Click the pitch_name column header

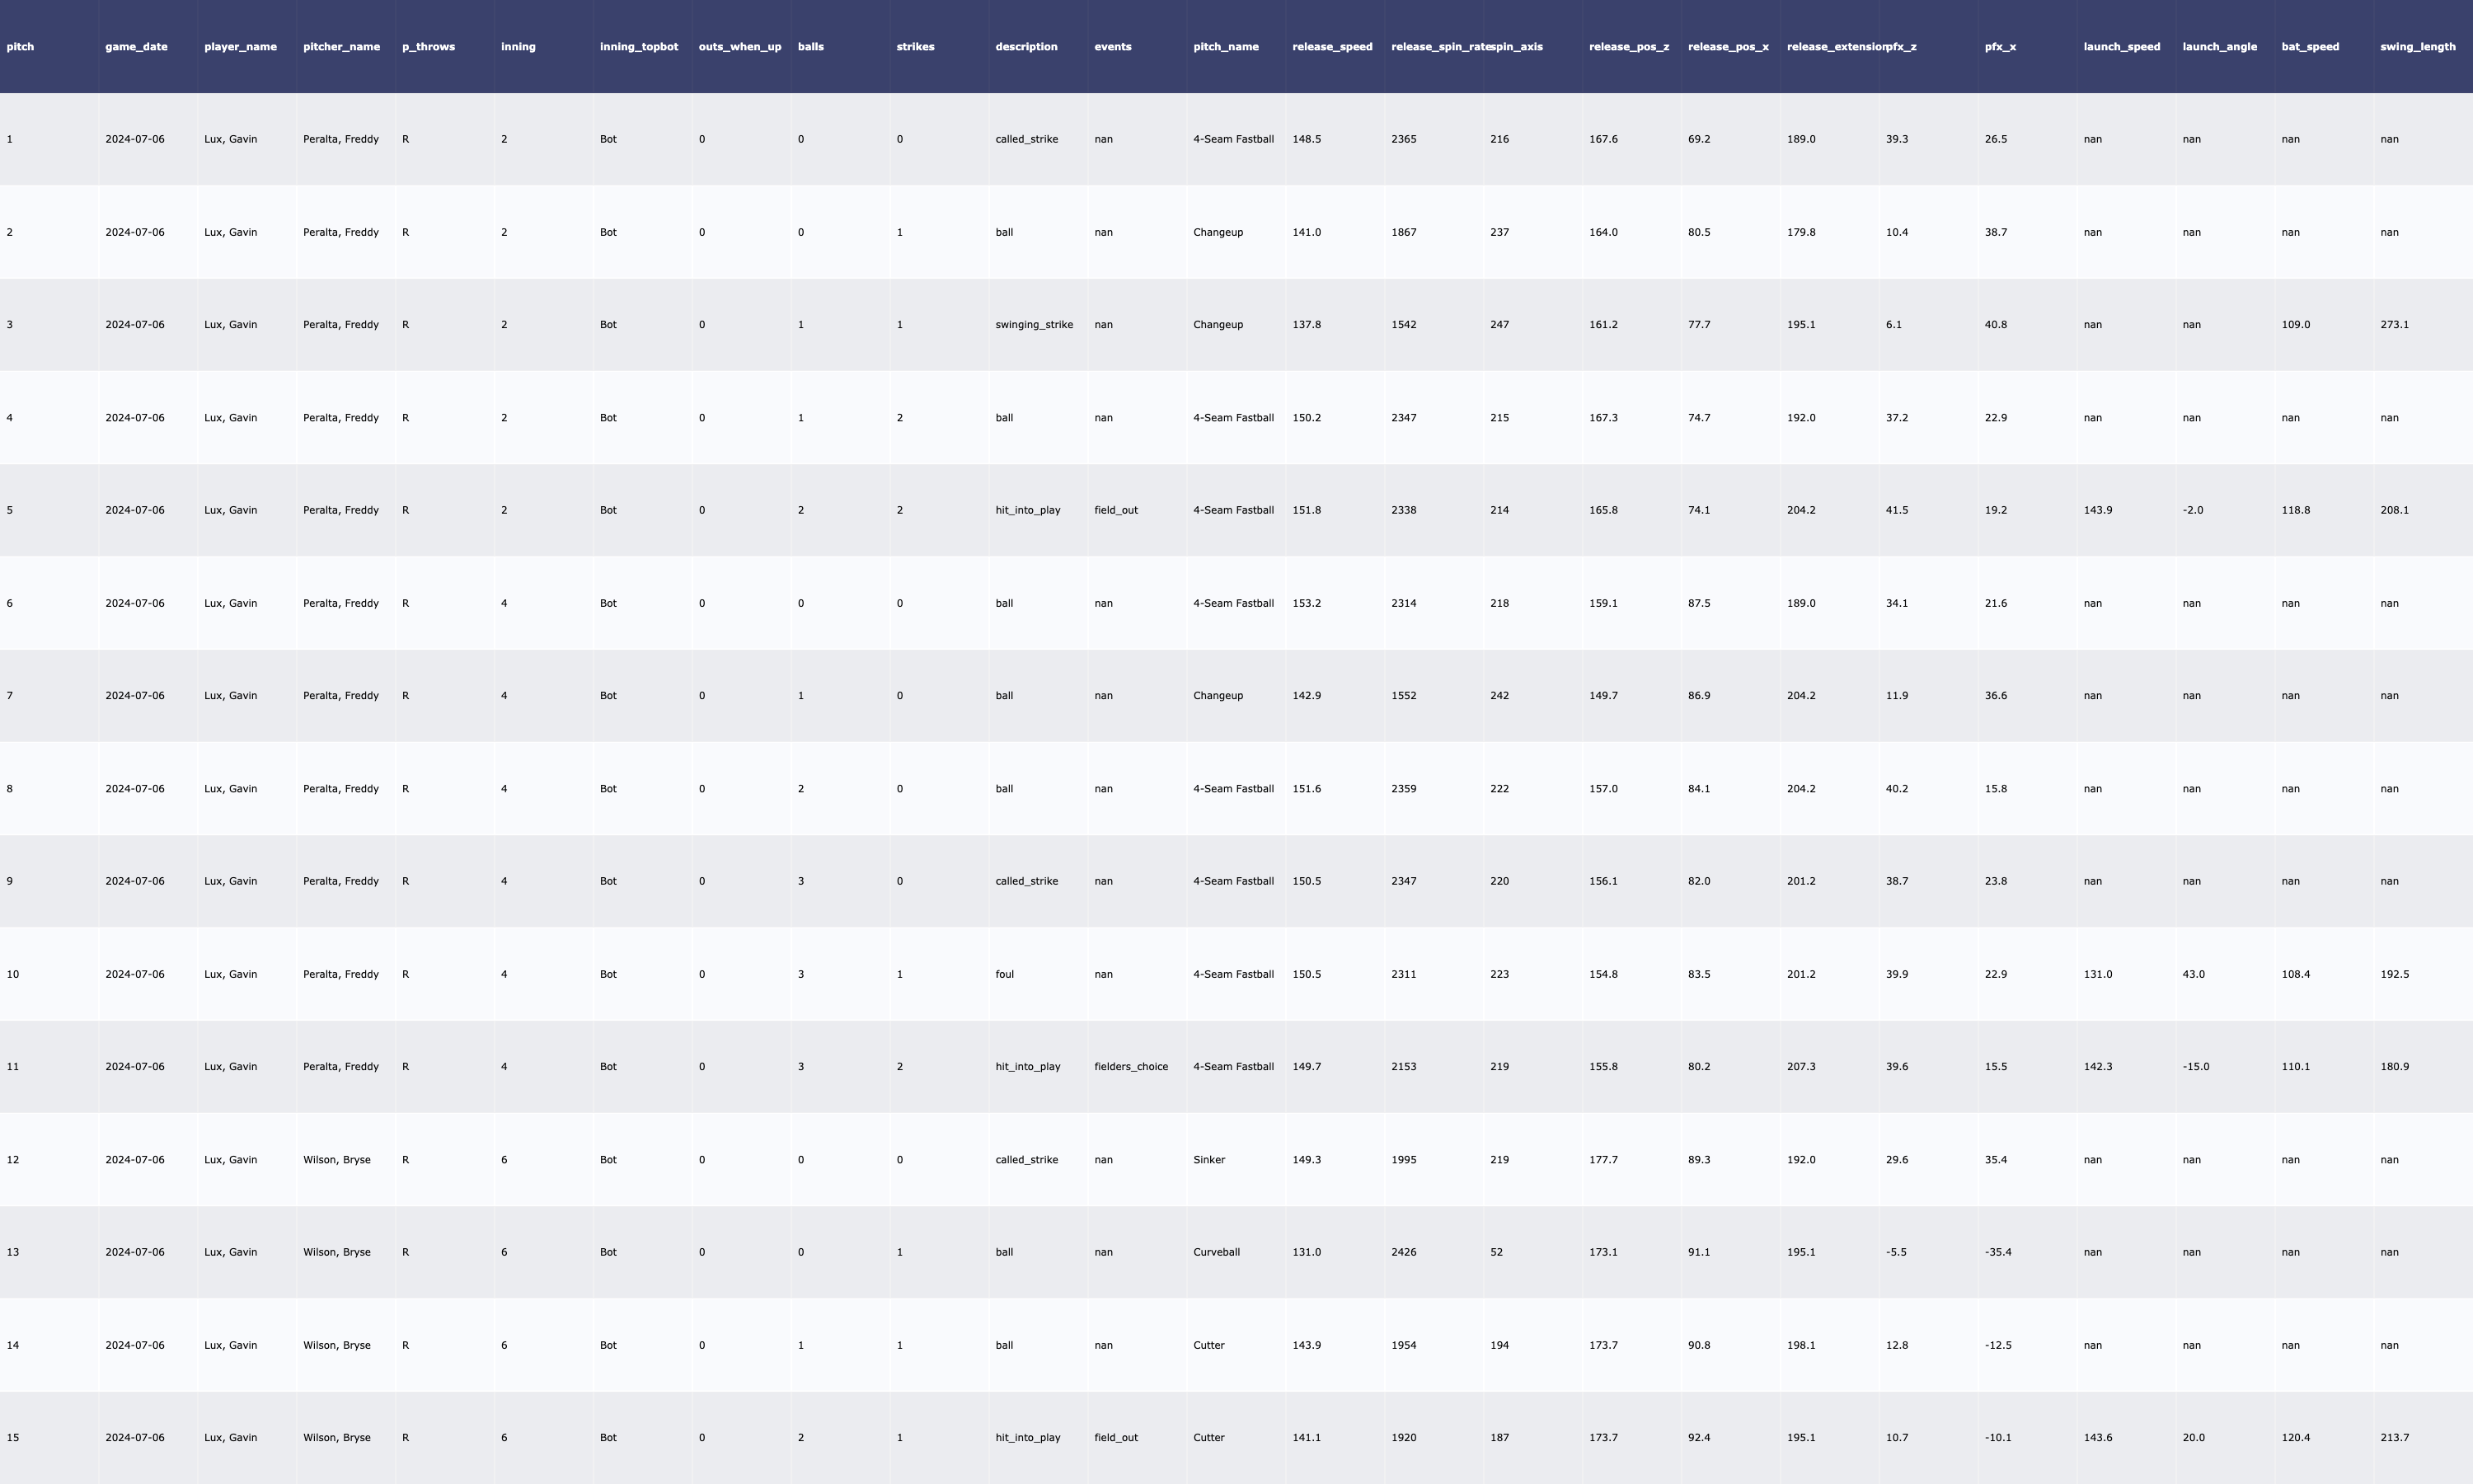(1226, 47)
